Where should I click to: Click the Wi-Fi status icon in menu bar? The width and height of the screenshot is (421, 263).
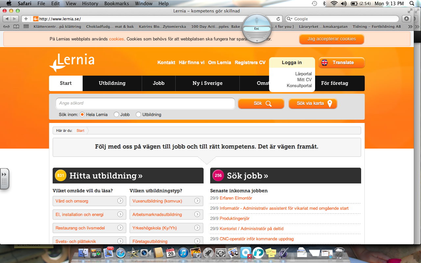tap(334, 4)
